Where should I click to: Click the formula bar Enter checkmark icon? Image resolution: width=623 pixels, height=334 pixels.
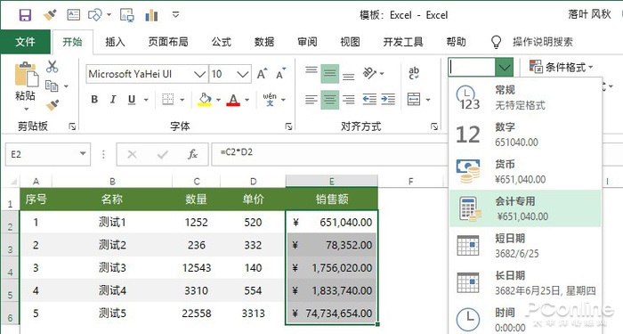[x=163, y=154]
